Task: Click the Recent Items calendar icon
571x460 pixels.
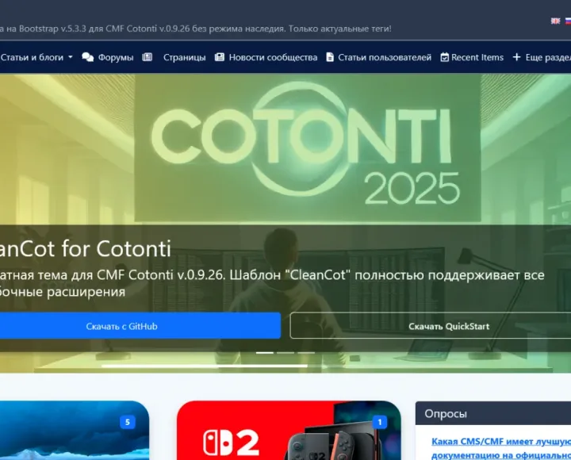Action: pyautogui.click(x=444, y=57)
